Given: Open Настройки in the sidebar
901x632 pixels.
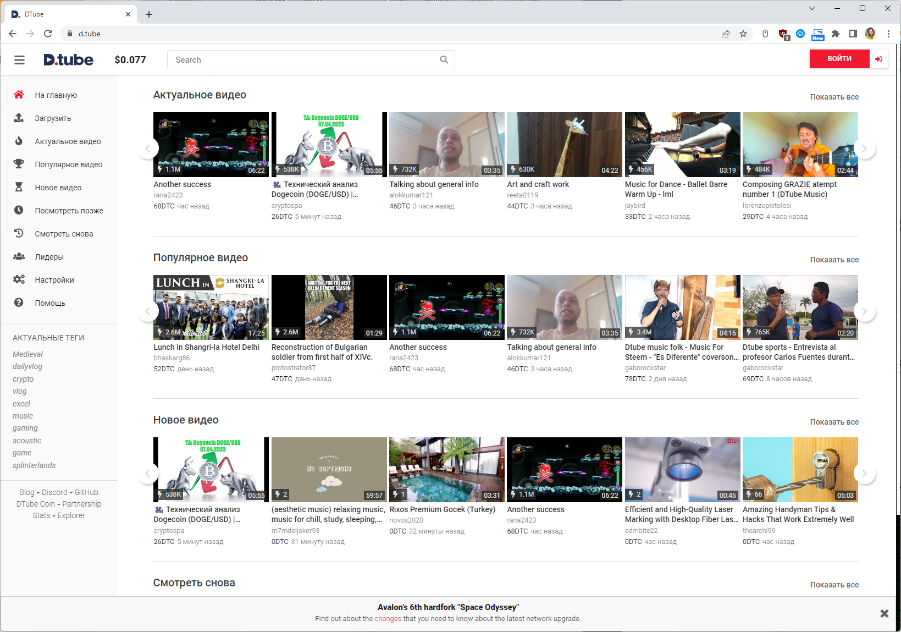Looking at the screenshot, I should click(x=54, y=280).
